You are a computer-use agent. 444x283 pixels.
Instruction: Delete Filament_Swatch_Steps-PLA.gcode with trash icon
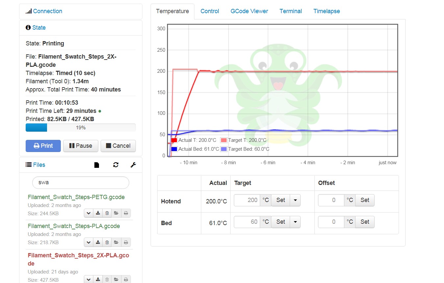coord(107,243)
